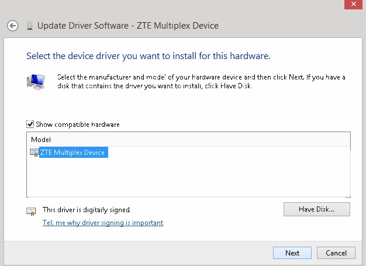The width and height of the screenshot is (366, 266).
Task: Click the manufacturer and model instruction paragraph
Action: [x=201, y=81]
